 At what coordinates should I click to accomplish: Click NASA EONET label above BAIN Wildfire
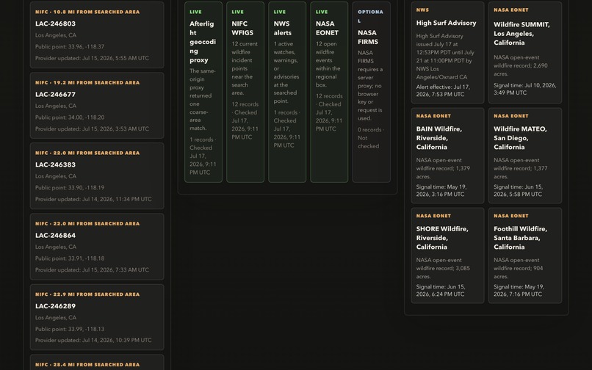pos(433,116)
